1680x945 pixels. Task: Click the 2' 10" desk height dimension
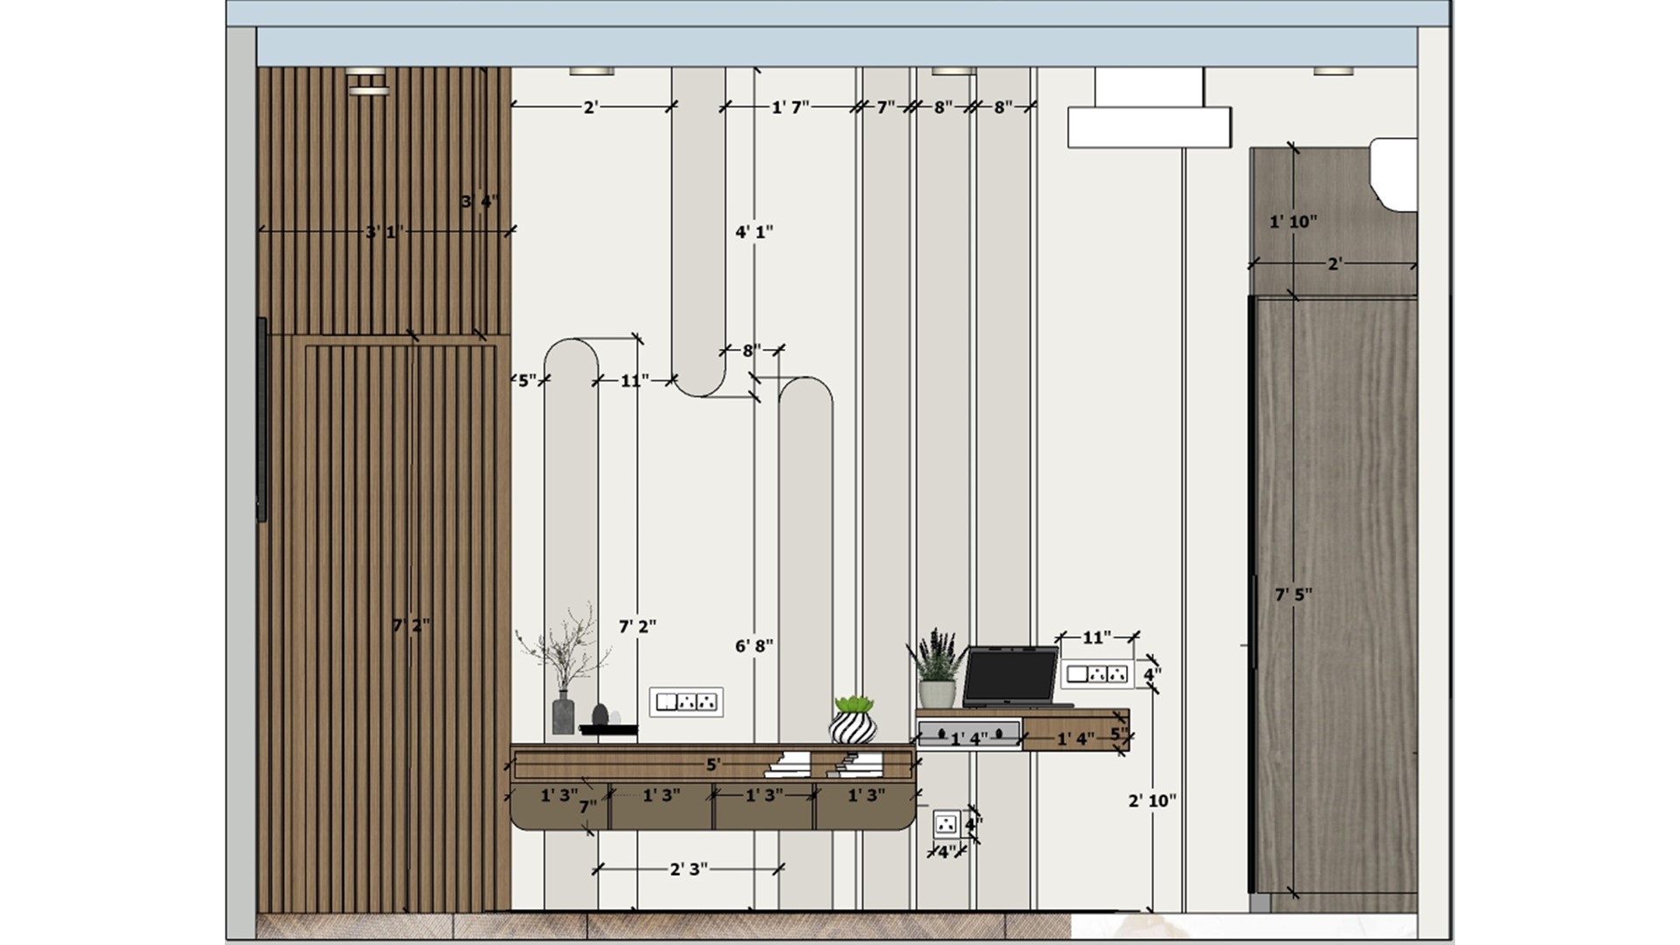click(1152, 801)
